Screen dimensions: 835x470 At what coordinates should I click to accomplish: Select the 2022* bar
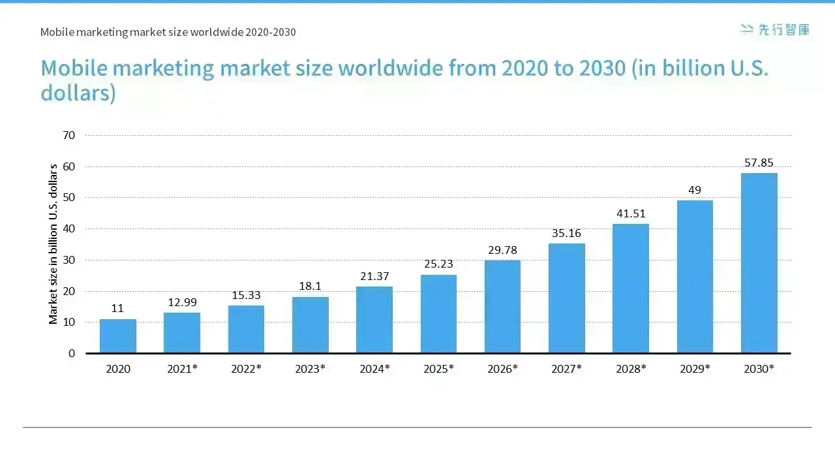pos(246,329)
